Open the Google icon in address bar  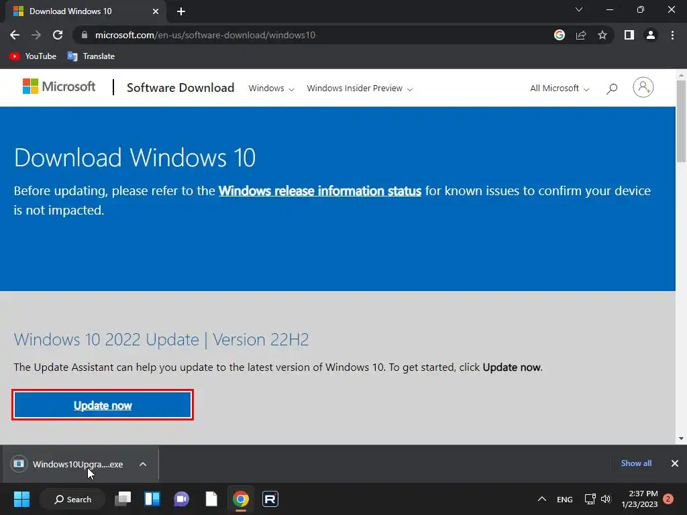click(559, 35)
